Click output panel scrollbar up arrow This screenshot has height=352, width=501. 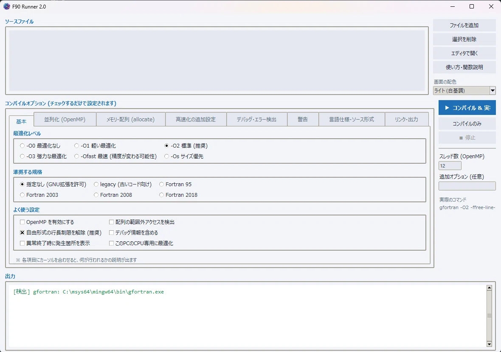[489, 288]
